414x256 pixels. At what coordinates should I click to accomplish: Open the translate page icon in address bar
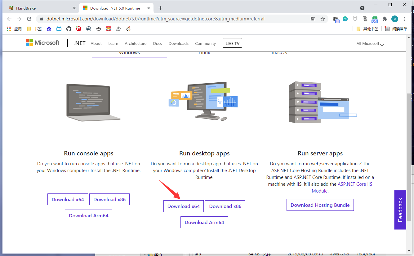313,19
